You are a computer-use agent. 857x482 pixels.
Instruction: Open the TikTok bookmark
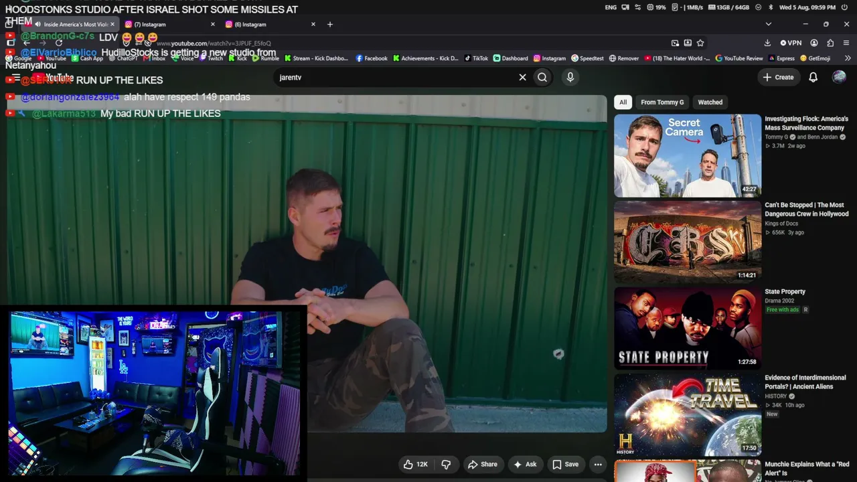(476, 58)
